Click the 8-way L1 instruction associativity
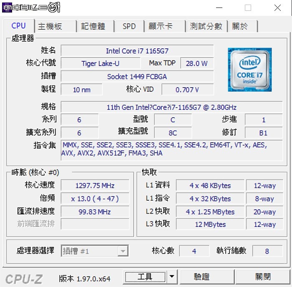Screen dimensions: 292x287 tap(264, 199)
